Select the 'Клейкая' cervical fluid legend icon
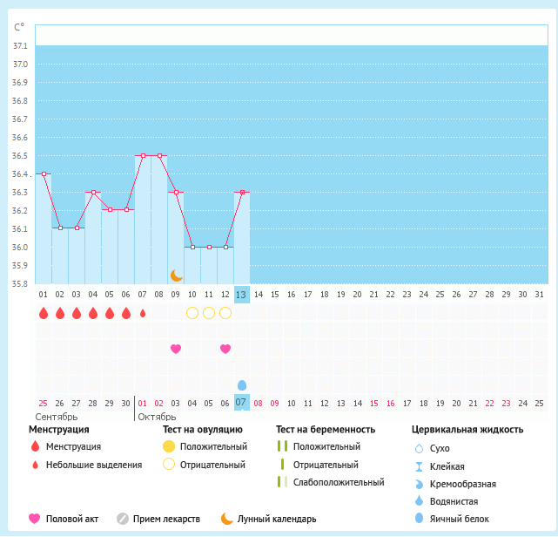 [419, 466]
